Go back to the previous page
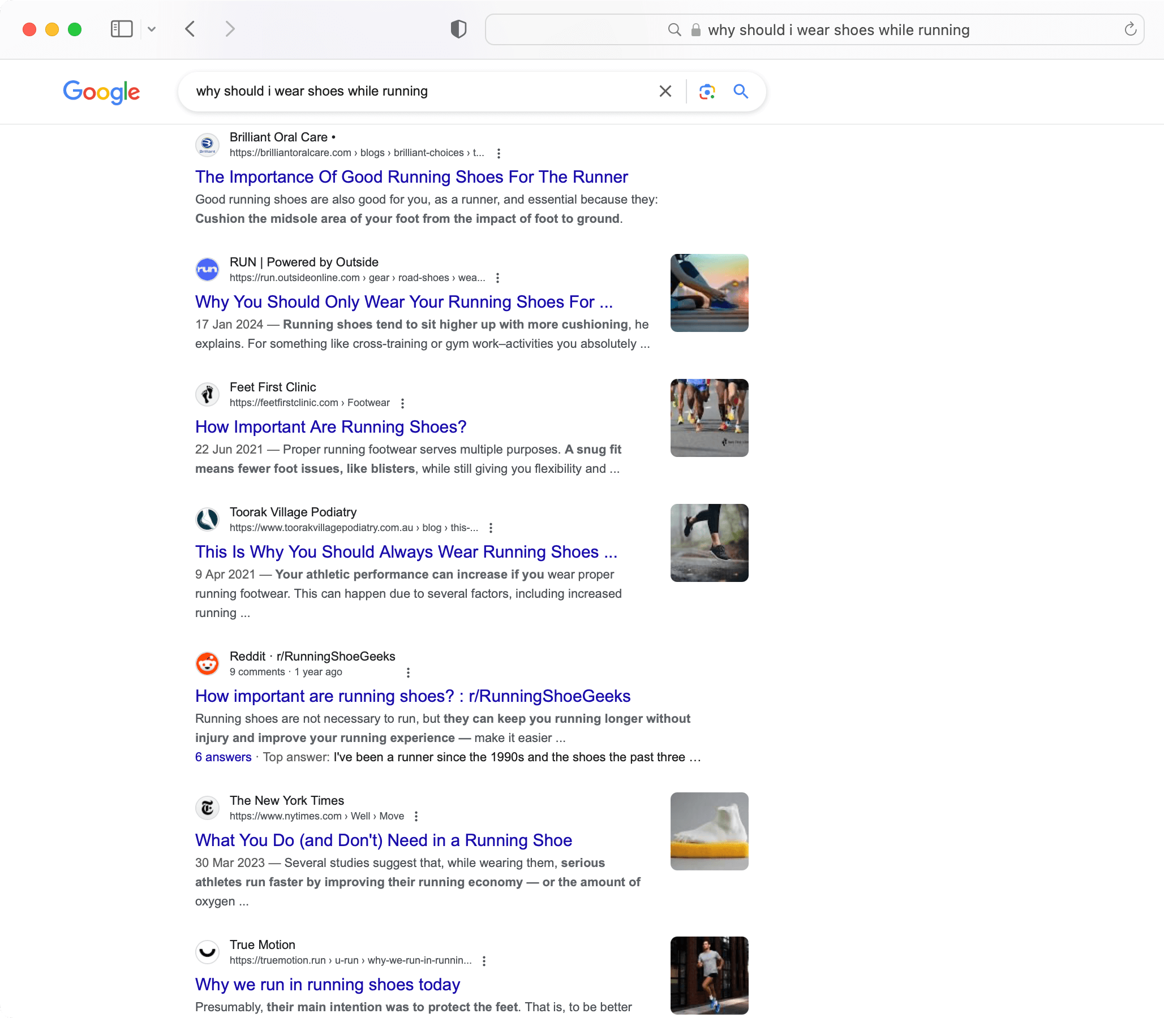The height and width of the screenshot is (1018, 1164). coord(190,29)
